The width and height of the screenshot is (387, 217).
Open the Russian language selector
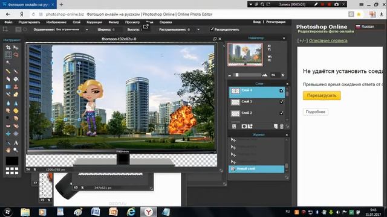coord(369,27)
